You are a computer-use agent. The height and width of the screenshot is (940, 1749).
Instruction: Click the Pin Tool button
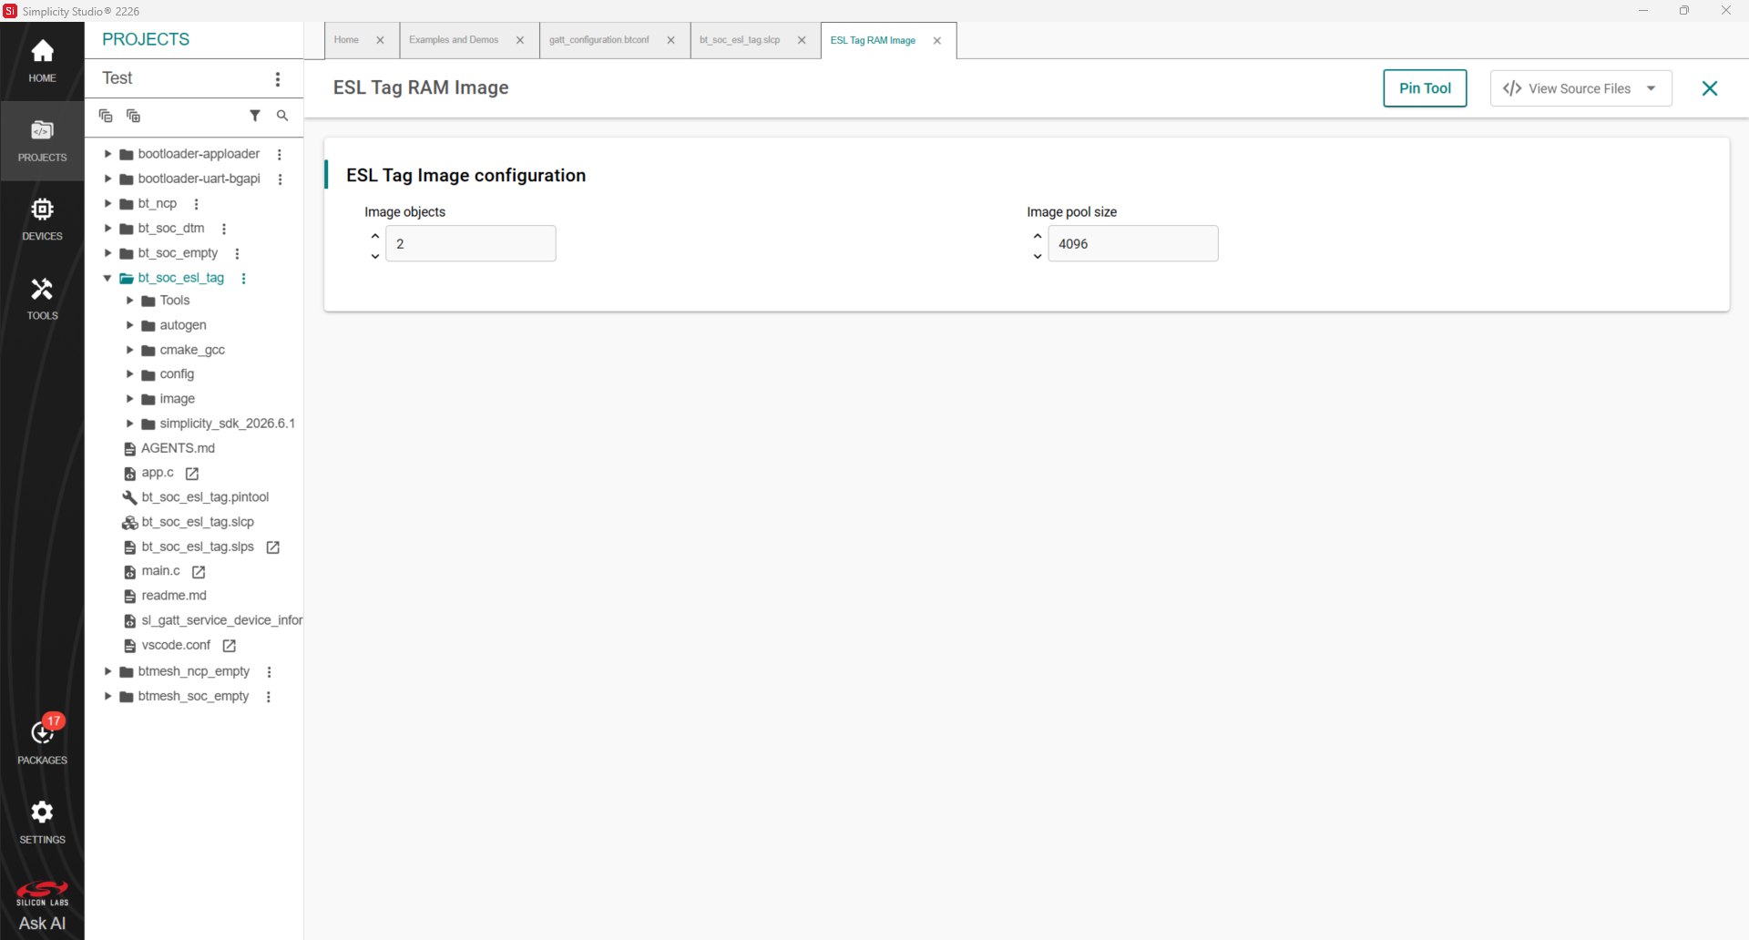click(x=1425, y=88)
